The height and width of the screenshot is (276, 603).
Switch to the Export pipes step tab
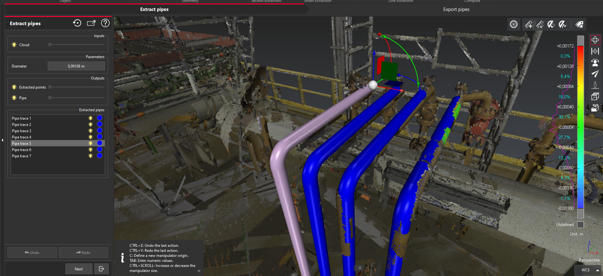pyautogui.click(x=456, y=9)
